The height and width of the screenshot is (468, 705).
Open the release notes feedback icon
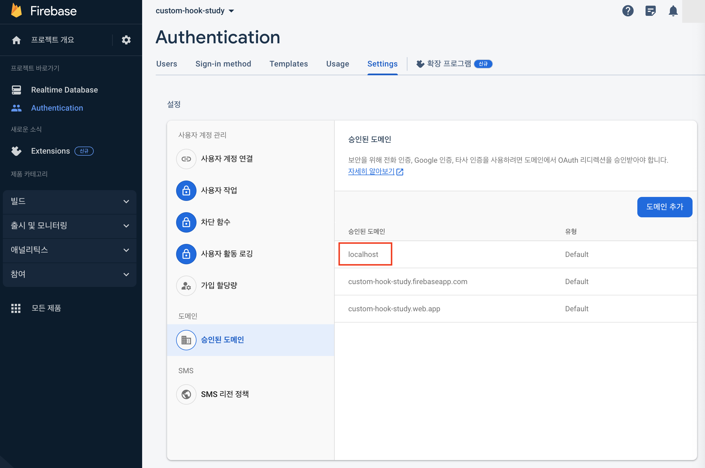[650, 11]
